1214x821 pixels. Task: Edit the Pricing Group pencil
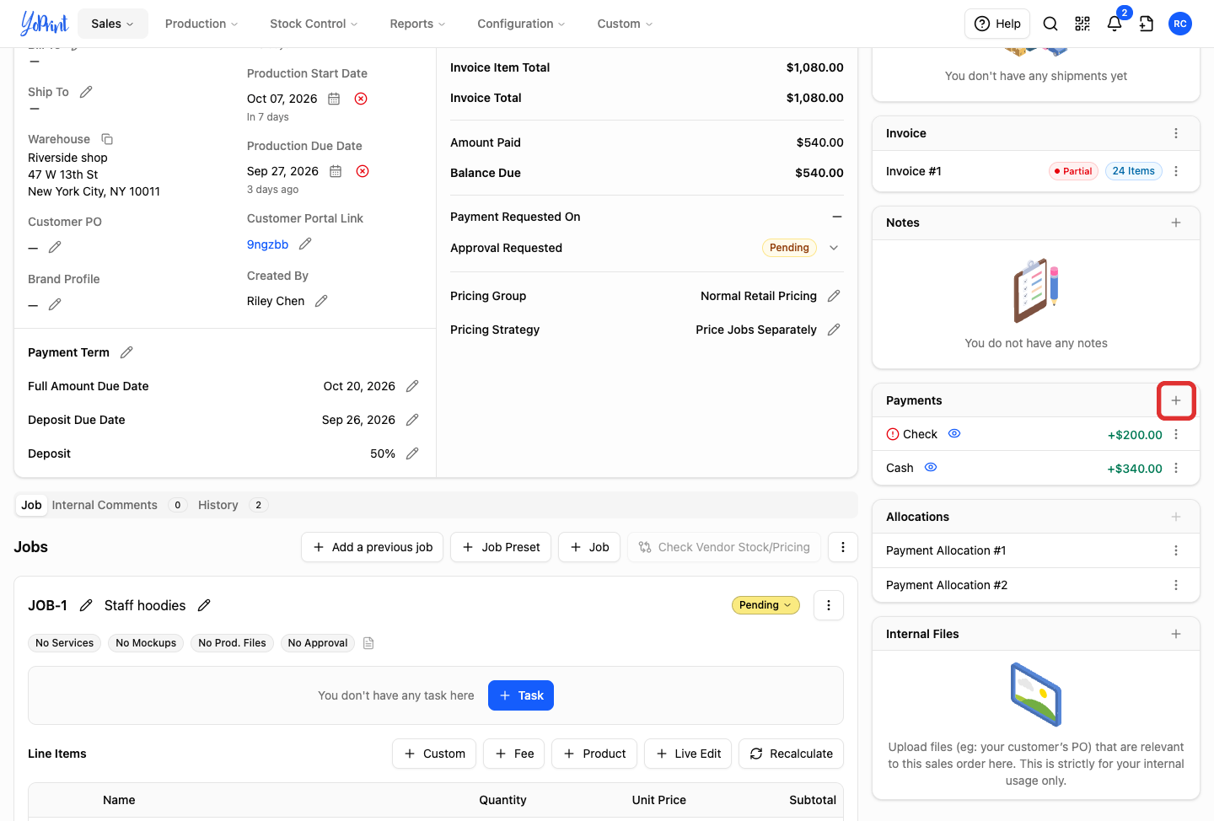click(x=834, y=296)
